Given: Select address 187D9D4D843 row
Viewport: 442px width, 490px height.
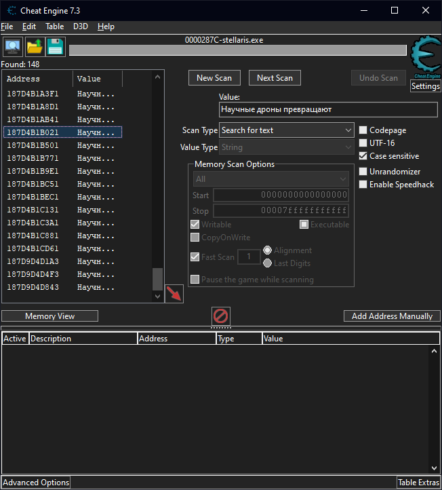Looking at the screenshot, I should pos(62,287).
